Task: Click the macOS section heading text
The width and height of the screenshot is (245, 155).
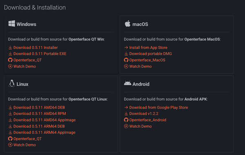Action: click(x=140, y=24)
